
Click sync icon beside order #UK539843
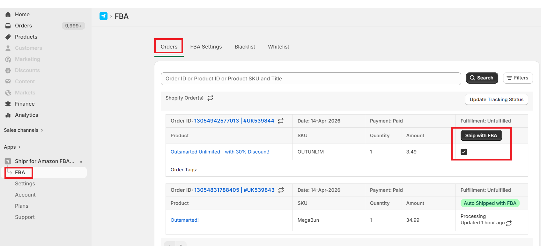pos(281,190)
